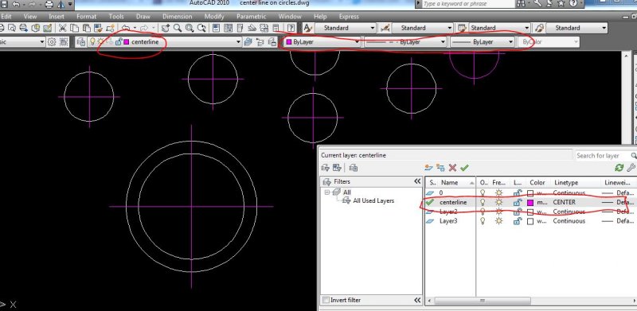Open Layer Properties Manager toolbar icon
The image size is (637, 311).
coord(81,42)
